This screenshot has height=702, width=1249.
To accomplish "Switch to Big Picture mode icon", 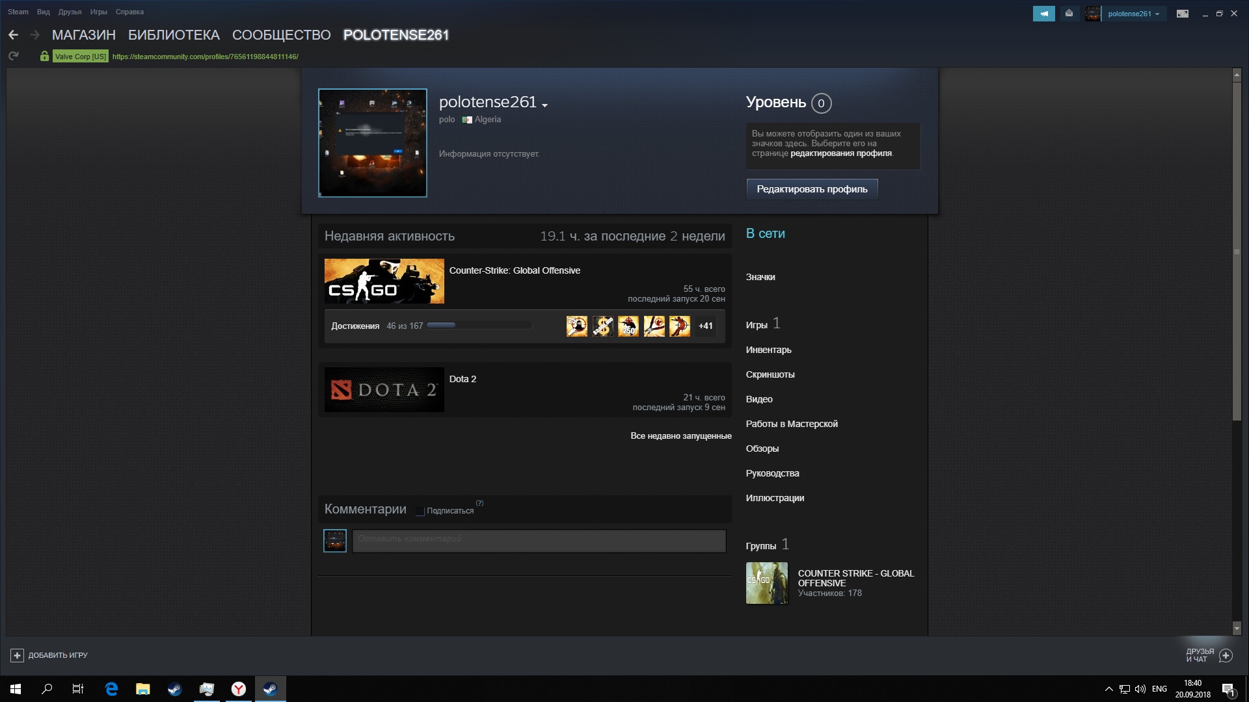I will pos(1183,14).
